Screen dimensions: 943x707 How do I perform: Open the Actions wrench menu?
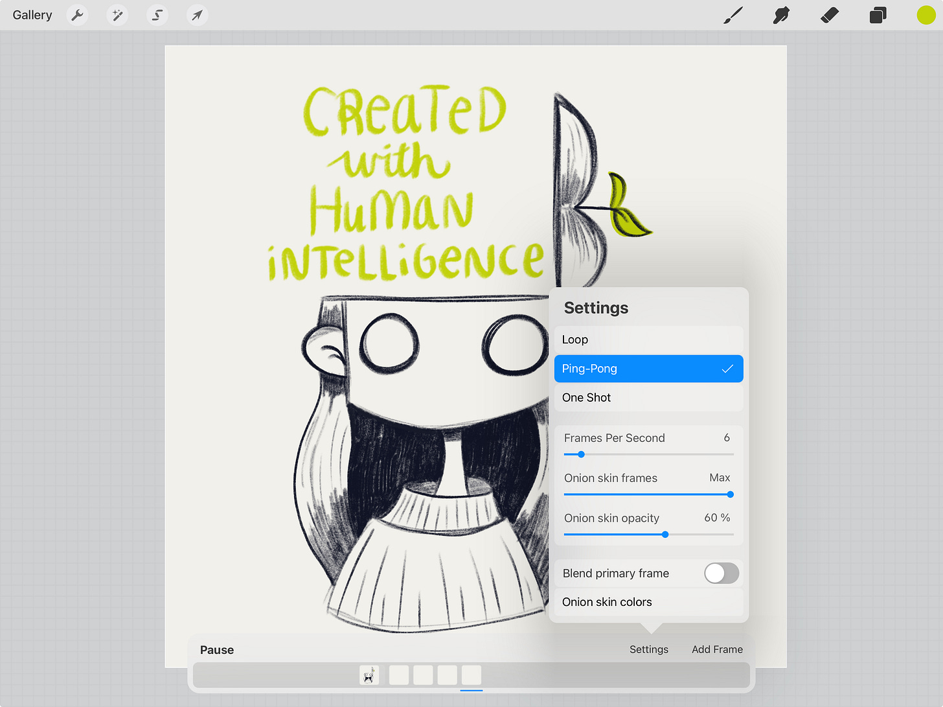point(77,15)
